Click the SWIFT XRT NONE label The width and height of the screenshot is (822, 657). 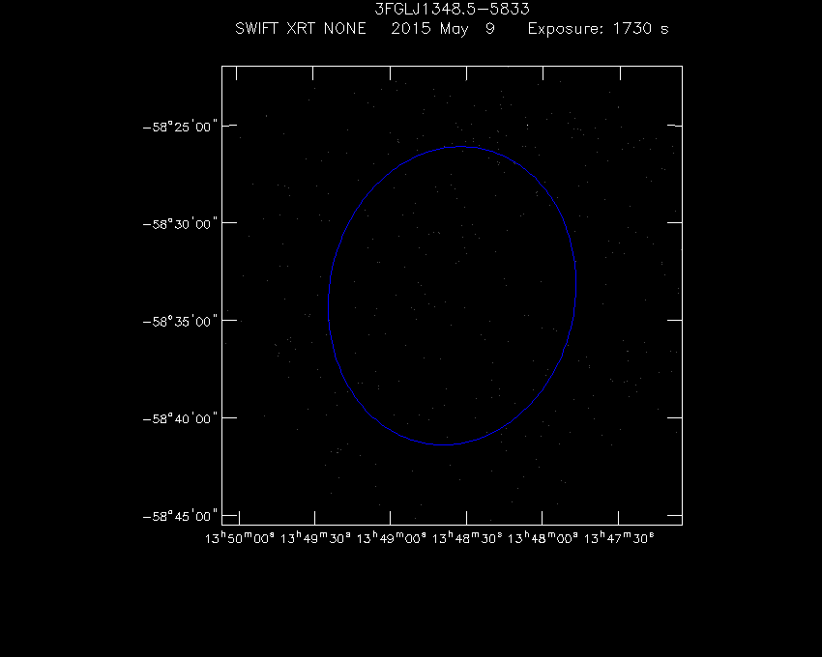pos(301,28)
